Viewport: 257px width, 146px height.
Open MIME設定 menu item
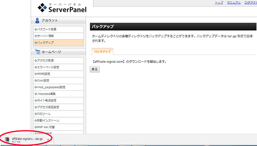click(x=59, y=74)
